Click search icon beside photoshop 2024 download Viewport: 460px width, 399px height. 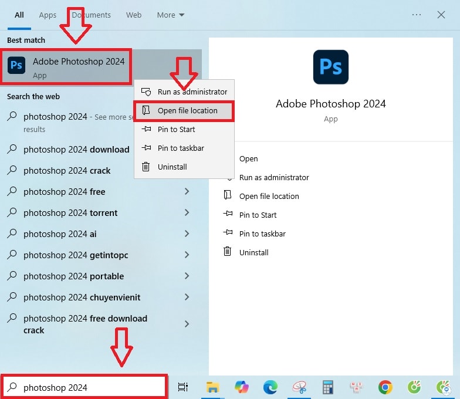(12, 149)
